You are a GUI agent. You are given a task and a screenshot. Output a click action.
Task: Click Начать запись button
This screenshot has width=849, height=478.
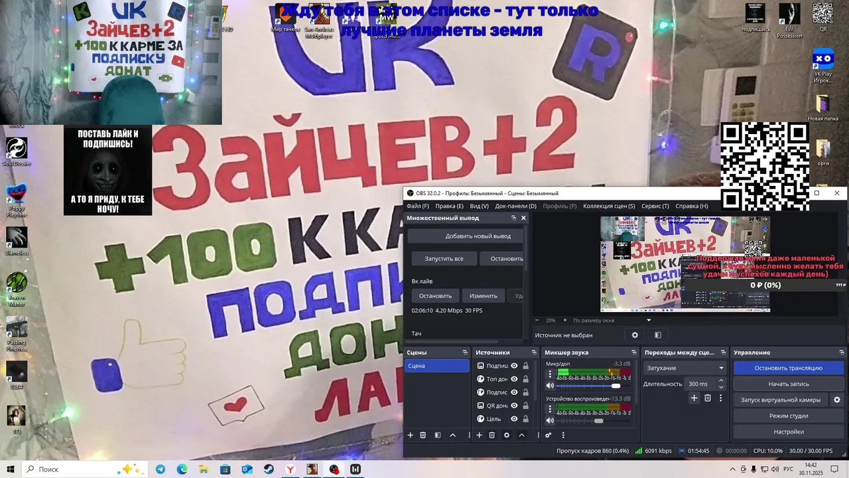[788, 384]
